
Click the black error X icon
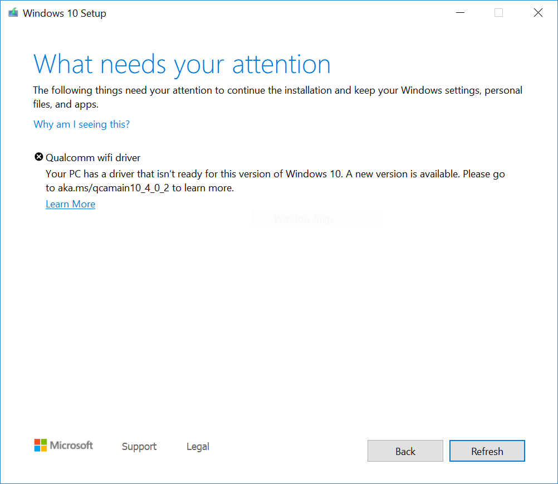pos(38,157)
